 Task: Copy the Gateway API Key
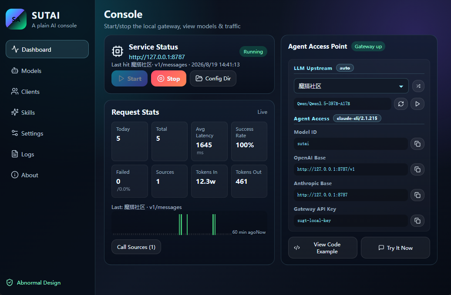[417, 221]
